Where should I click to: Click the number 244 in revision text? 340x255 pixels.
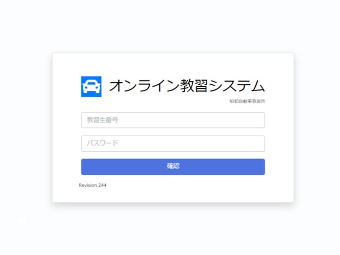click(x=102, y=185)
